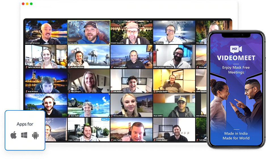Select Richard Gatchalian's video tile

coord(132,56)
